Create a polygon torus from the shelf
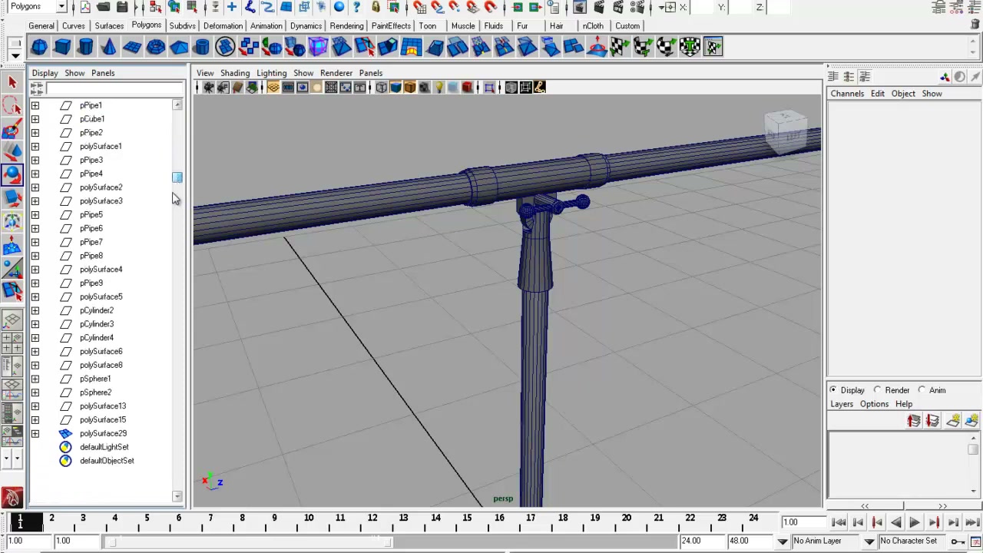The height and width of the screenshot is (553, 983). pyautogui.click(x=156, y=48)
